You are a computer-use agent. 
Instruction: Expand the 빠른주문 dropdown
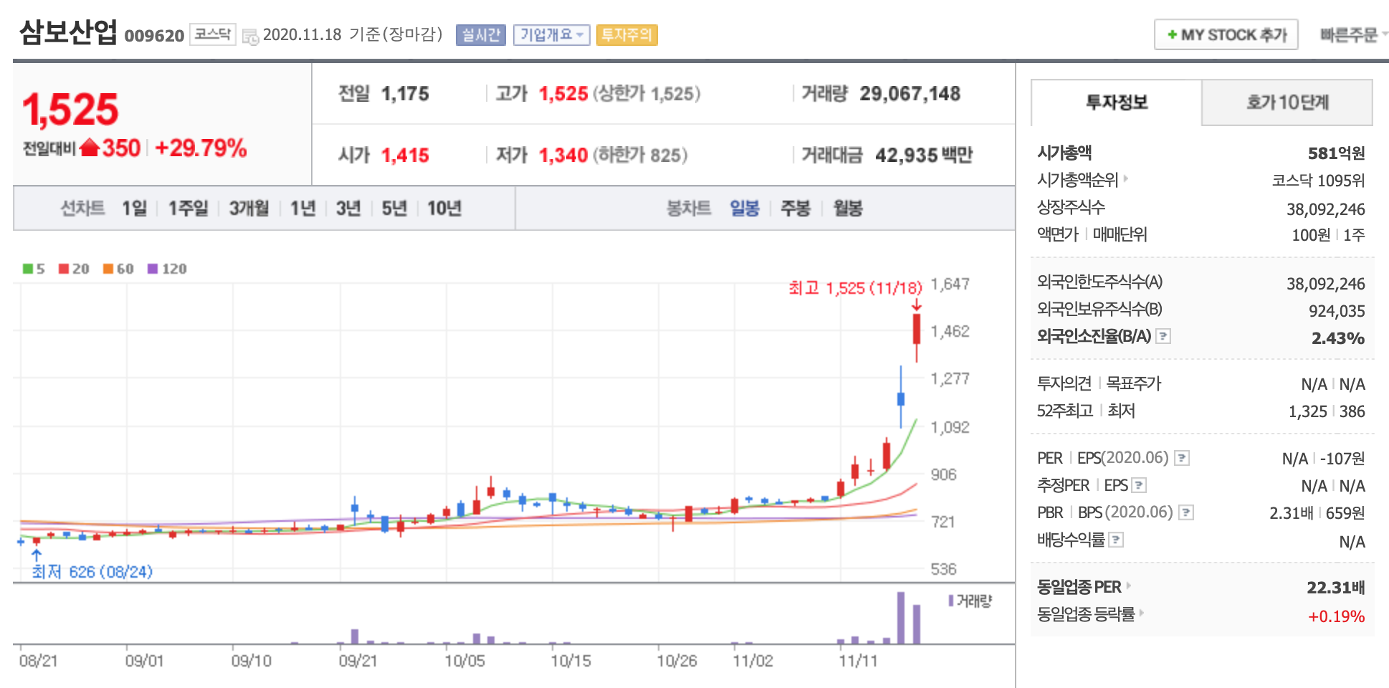1354,34
